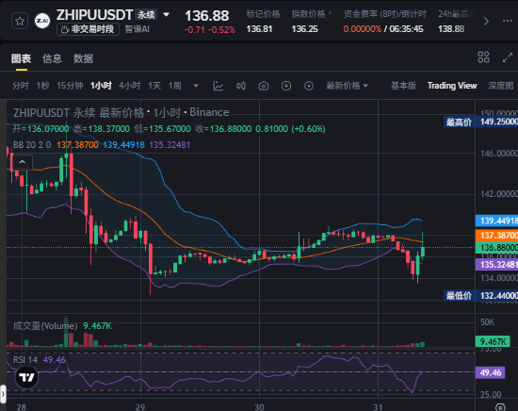Click the 标记价格 label

[263, 14]
